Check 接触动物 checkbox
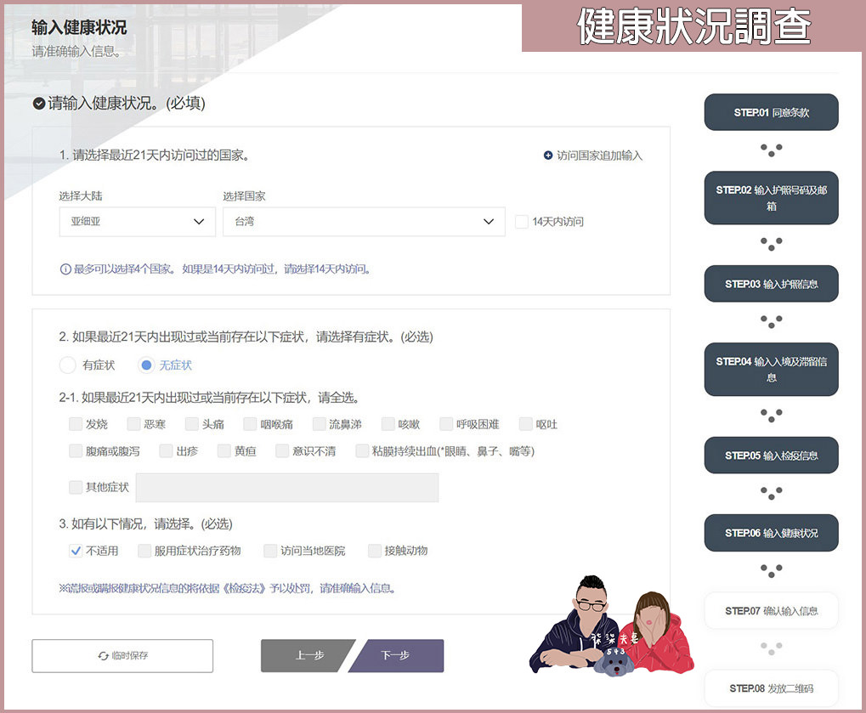 (x=375, y=551)
